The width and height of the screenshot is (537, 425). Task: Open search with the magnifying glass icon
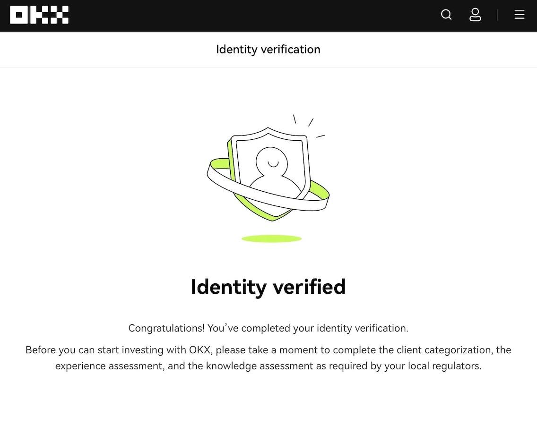pos(446,15)
